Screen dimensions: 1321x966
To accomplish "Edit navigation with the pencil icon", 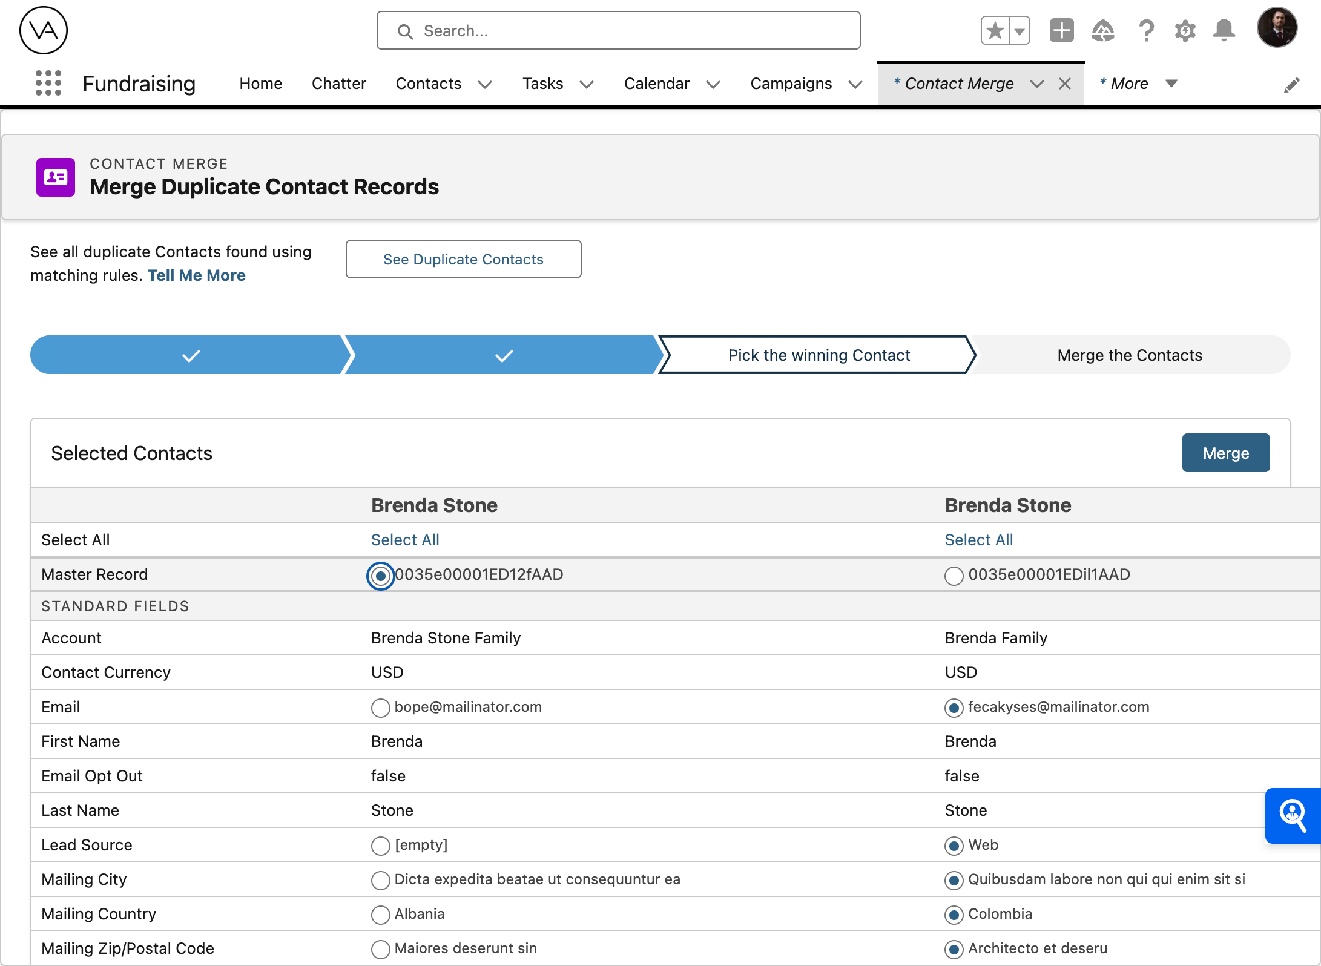I will click(x=1291, y=85).
